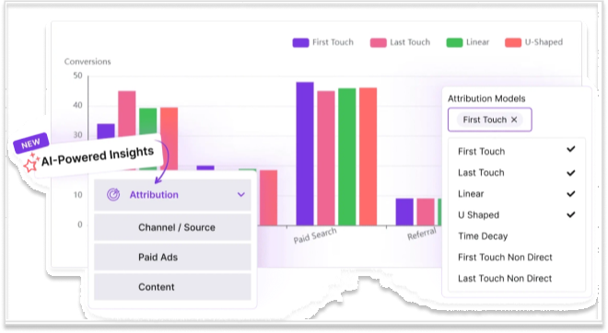This screenshot has width=608, height=333.
Task: Expand the Attribution menu chevron
Action: [x=241, y=194]
